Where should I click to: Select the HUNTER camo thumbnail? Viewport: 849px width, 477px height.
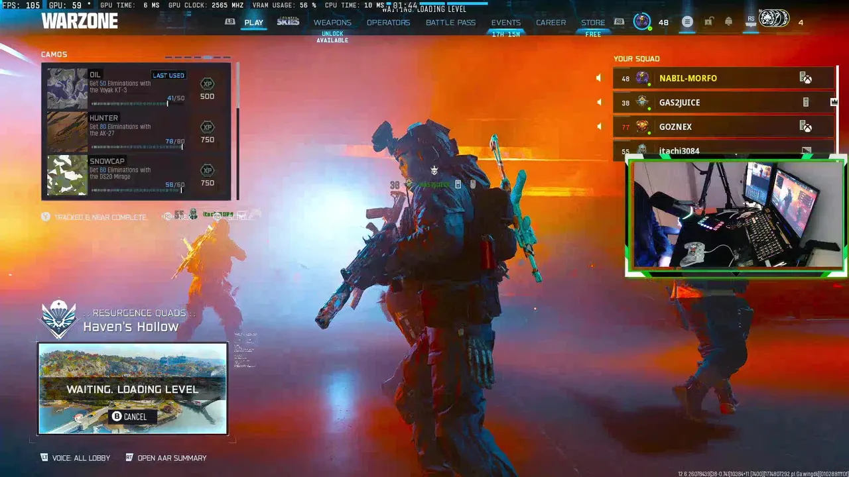click(x=67, y=132)
